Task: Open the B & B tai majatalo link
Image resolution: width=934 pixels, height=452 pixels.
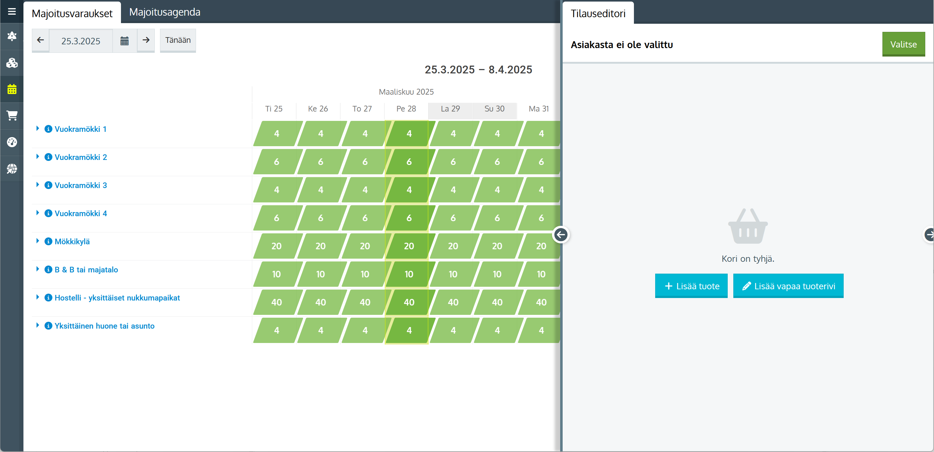Action: 86,270
